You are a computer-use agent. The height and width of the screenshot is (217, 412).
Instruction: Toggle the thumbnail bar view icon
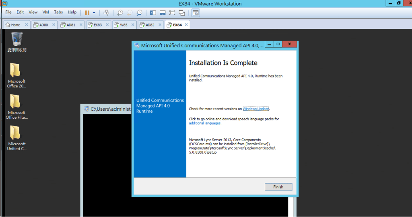pos(163,12)
